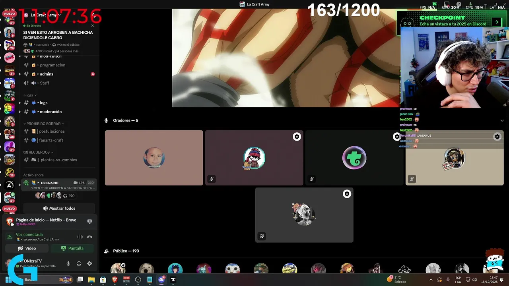Open Windows Start menu
The image size is (509, 286).
pyautogui.click(x=8, y=280)
